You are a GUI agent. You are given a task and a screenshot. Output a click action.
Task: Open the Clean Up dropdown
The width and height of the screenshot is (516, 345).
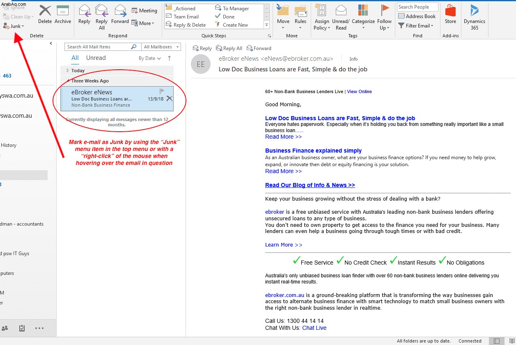coord(18,17)
